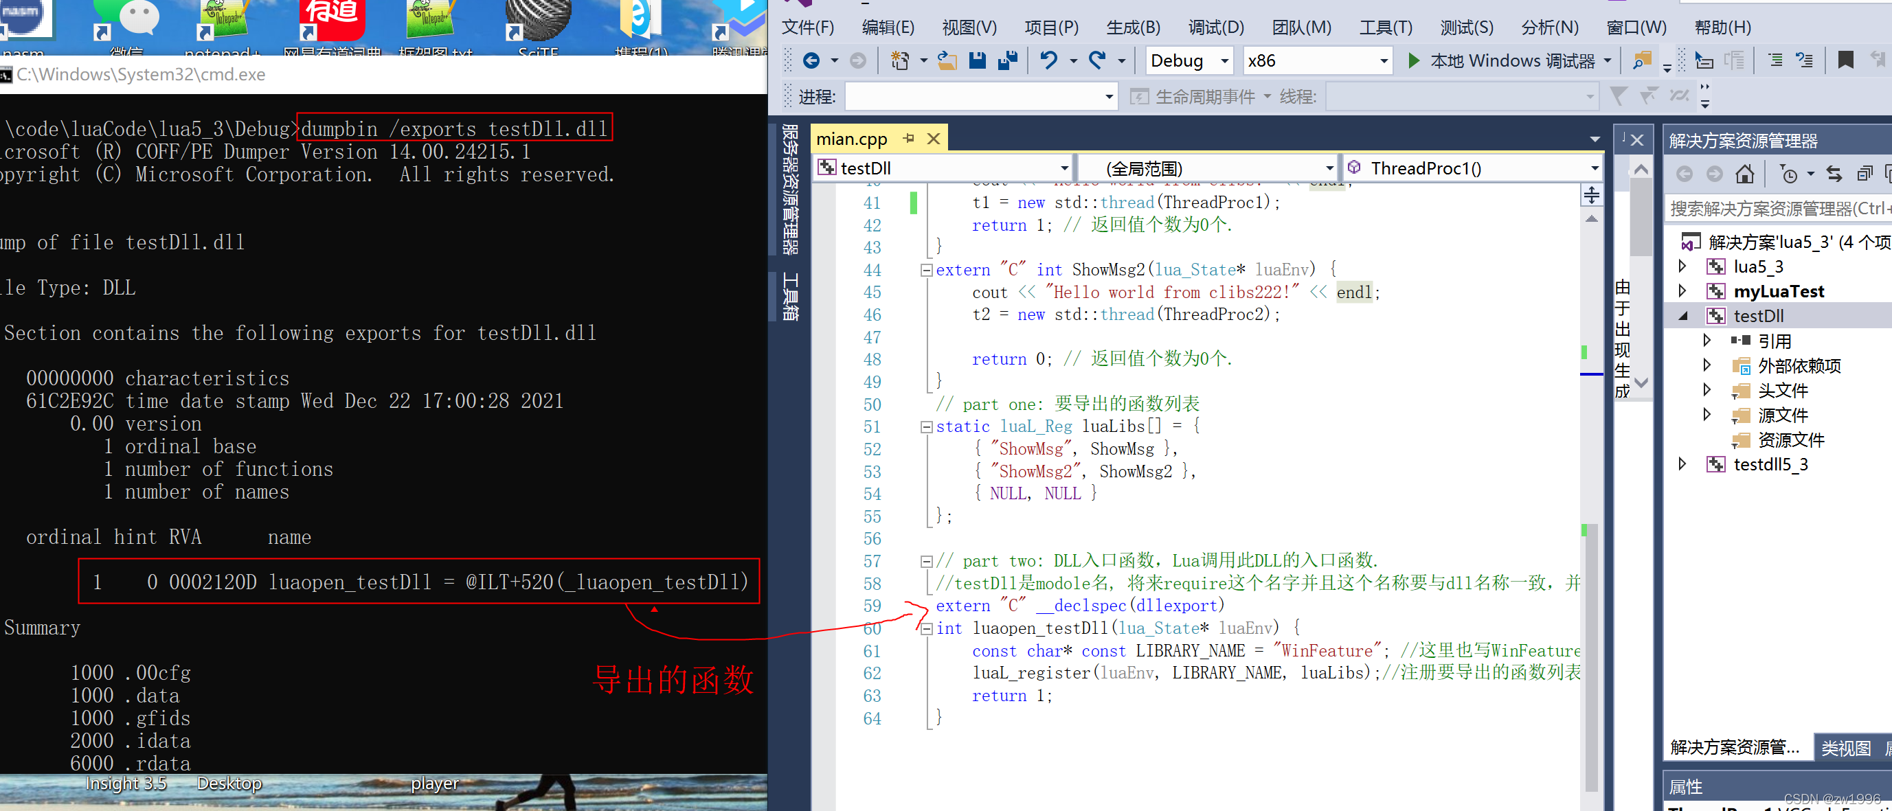Expand the 外部依赖项 node
Screen dimensions: 1892x811
tap(1707, 365)
